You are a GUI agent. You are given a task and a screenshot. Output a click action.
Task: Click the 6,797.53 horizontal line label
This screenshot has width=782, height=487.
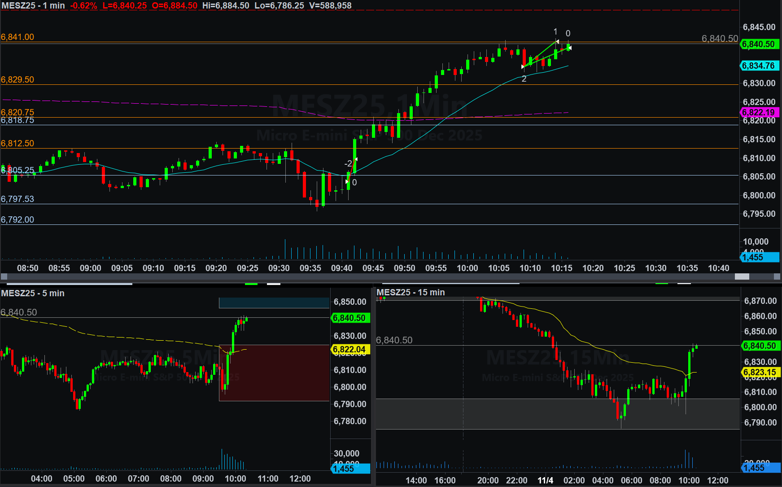coord(17,199)
